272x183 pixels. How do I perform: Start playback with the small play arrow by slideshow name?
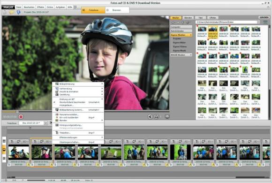pos(51,122)
